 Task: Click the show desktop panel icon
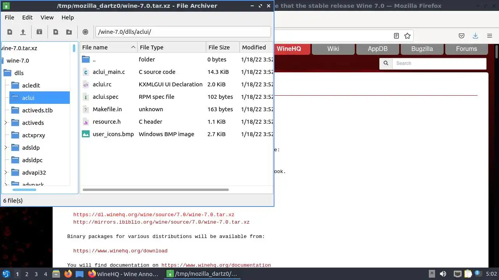coord(80,274)
